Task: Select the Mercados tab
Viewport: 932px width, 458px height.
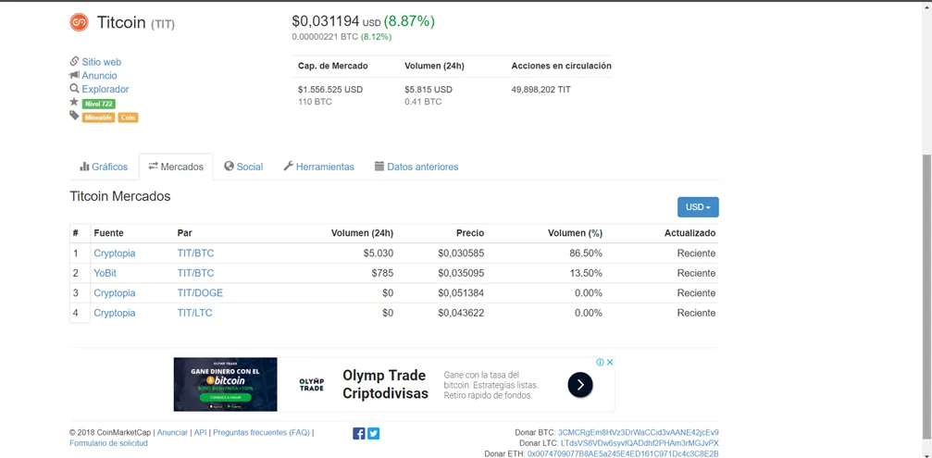Action: coord(176,167)
